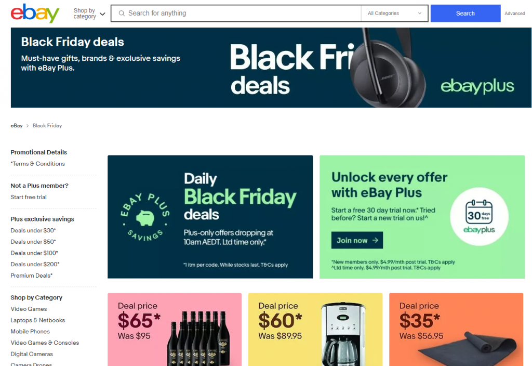532x366 pixels.
Task: Click the 30 days free calendar icon
Action: click(478, 212)
